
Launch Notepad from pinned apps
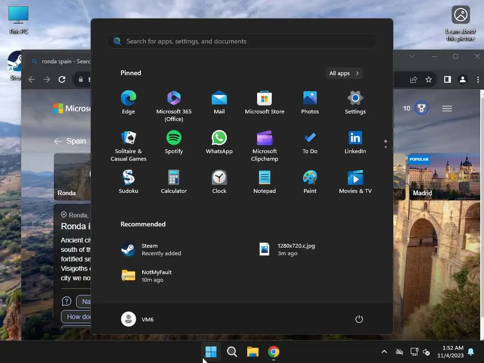click(x=265, y=182)
